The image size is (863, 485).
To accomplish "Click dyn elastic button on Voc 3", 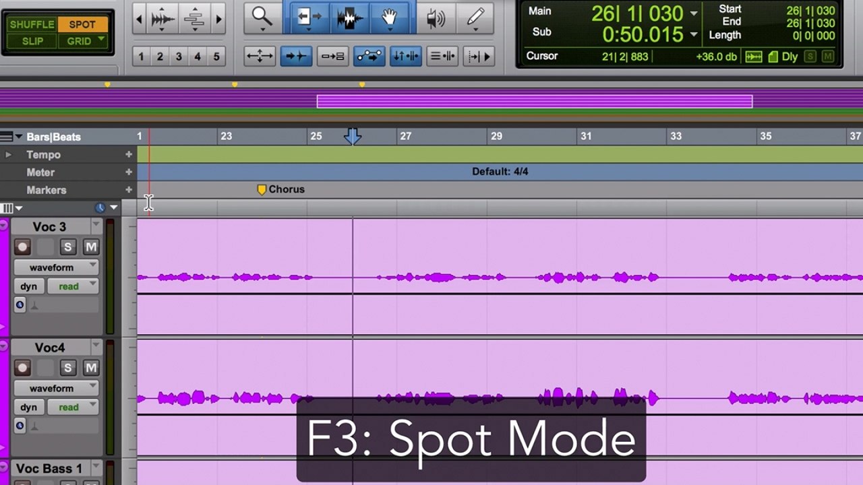I will point(28,286).
